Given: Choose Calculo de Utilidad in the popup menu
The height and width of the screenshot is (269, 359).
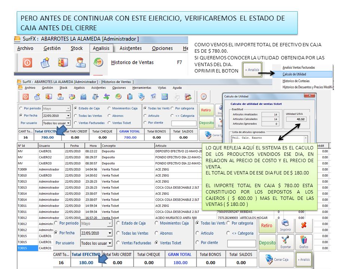Looking at the screenshot, I should coord(303,74).
